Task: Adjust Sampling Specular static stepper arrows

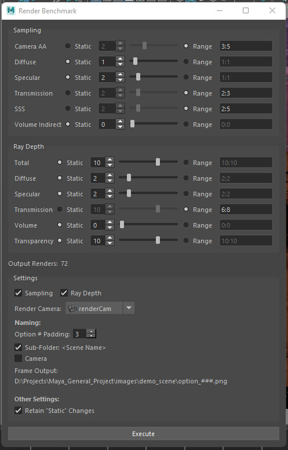Action: tap(120, 78)
